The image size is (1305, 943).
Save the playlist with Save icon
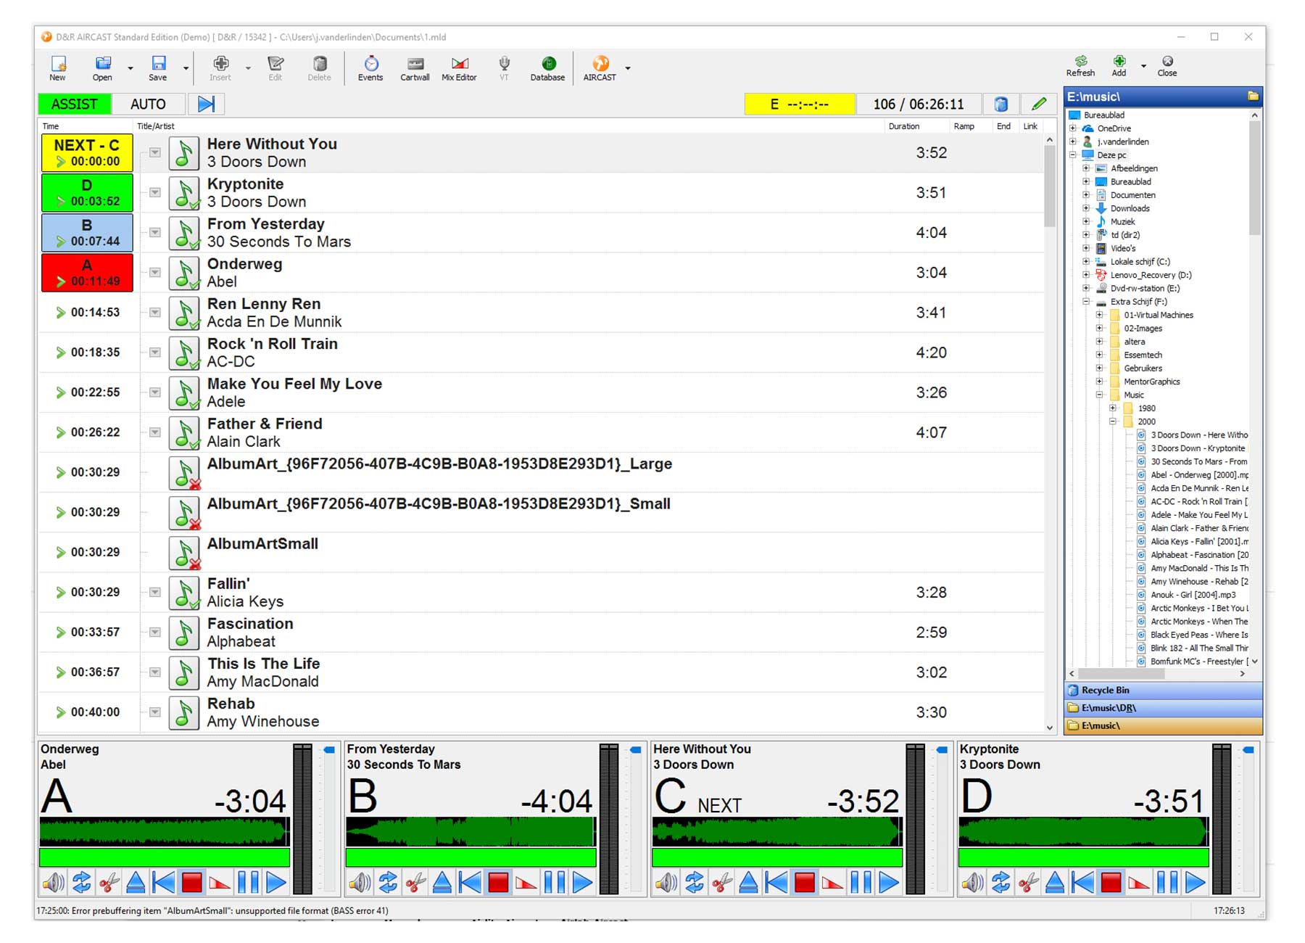click(158, 68)
